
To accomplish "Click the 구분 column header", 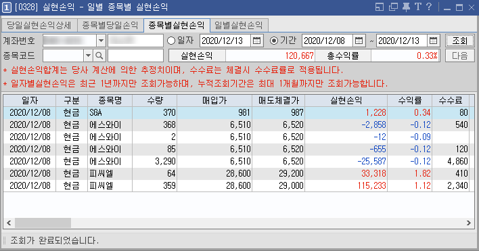I will point(72,100).
